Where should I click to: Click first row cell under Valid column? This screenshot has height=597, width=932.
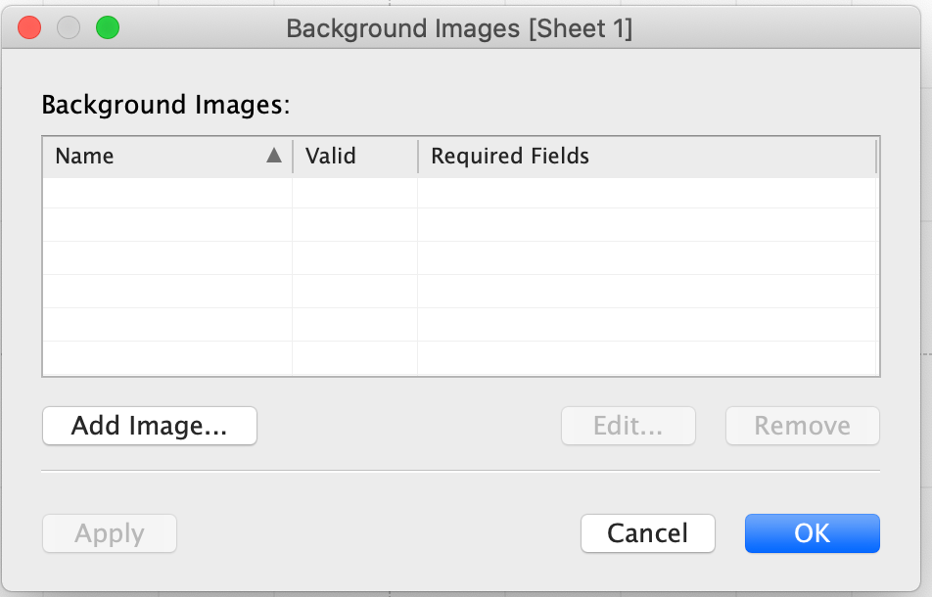click(354, 192)
